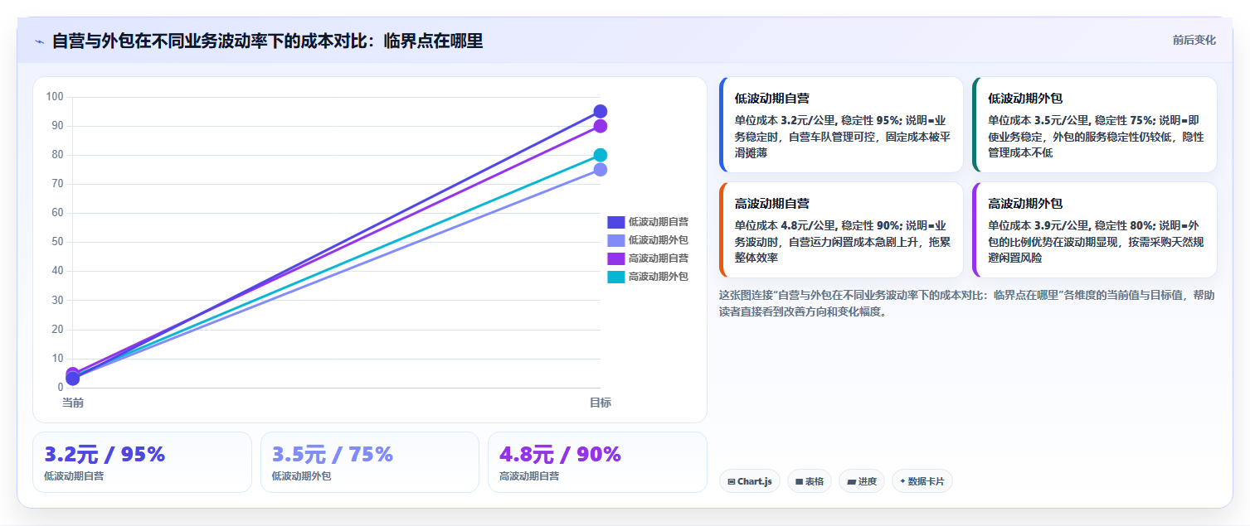
Task: Toggle the 低波动期外包 legend color box
Action: [615, 240]
